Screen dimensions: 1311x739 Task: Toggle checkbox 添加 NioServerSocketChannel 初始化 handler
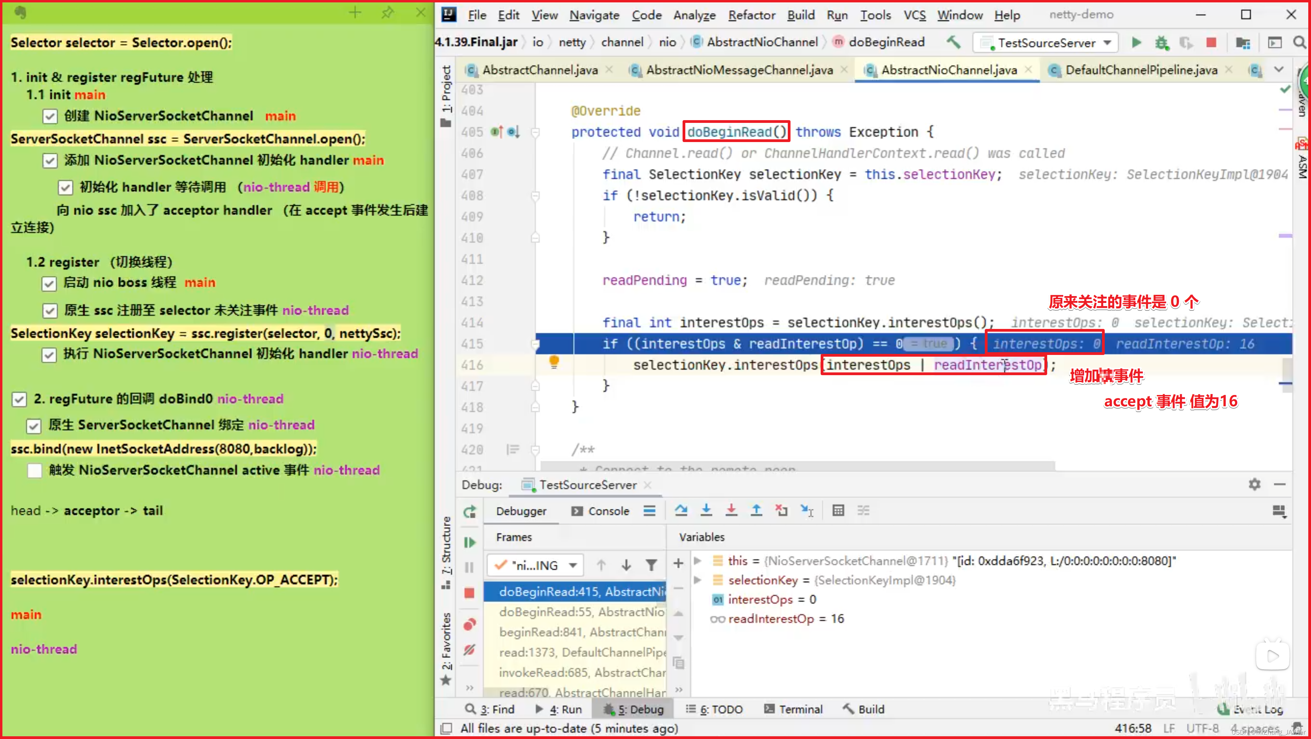click(50, 161)
